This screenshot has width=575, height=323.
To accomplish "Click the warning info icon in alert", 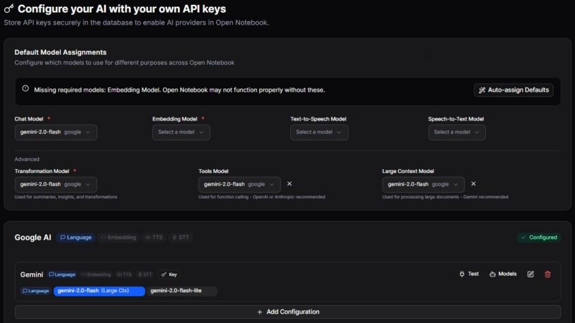I will [25, 88].
